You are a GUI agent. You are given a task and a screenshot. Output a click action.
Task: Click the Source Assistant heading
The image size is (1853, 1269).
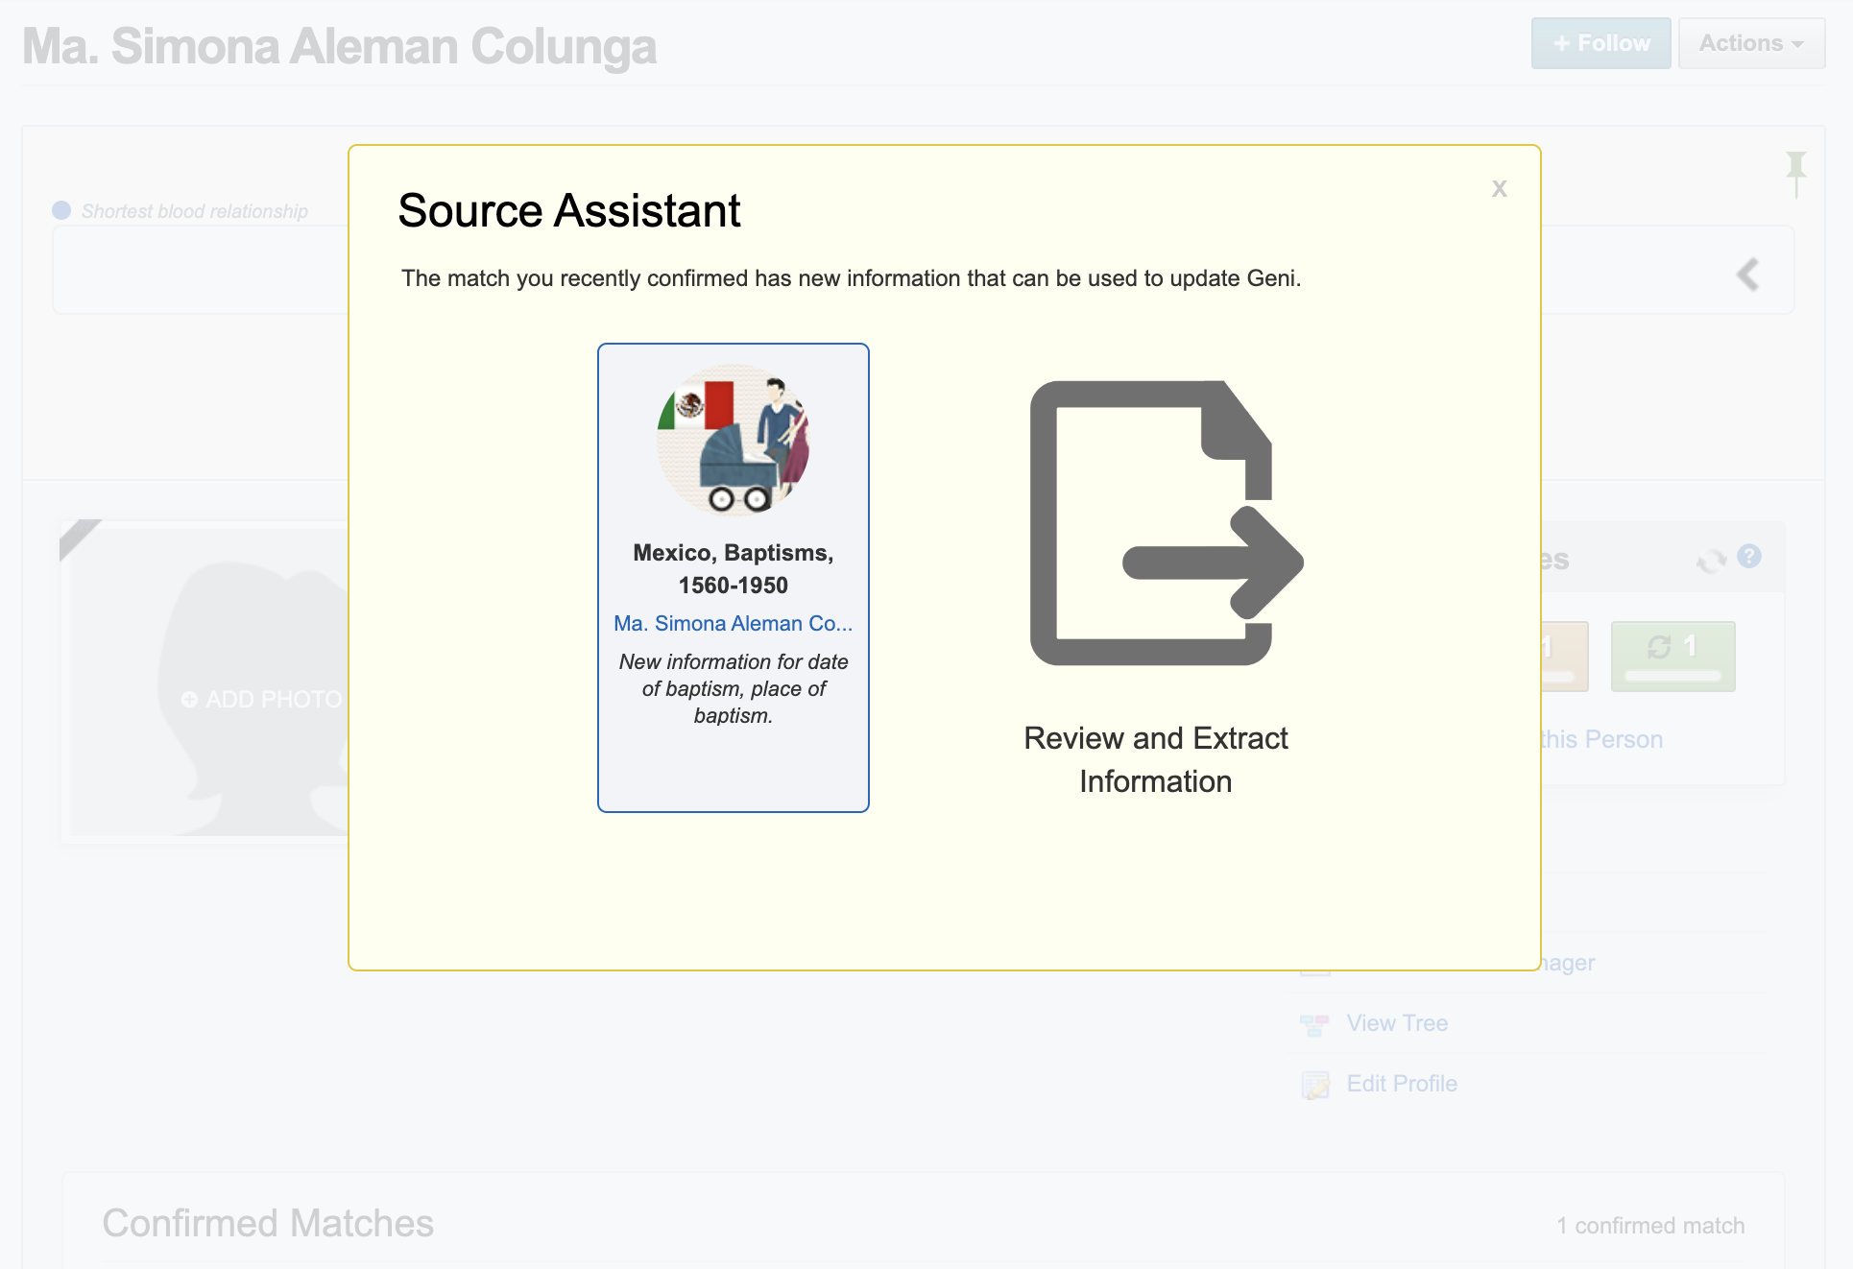(x=569, y=210)
